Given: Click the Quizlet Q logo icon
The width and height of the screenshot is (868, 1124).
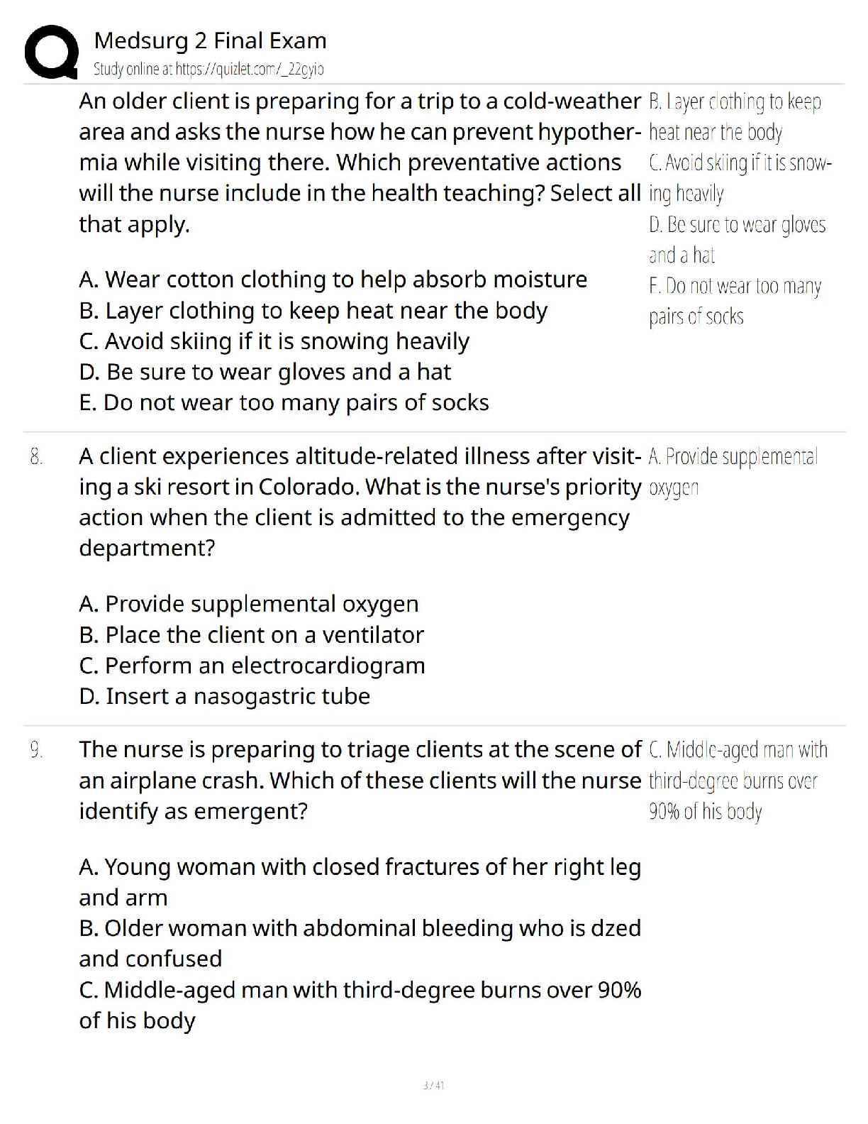Looking at the screenshot, I should click(51, 52).
